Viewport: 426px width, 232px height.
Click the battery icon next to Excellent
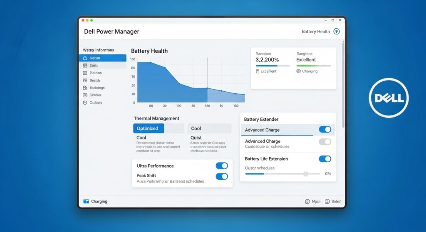tap(258, 71)
